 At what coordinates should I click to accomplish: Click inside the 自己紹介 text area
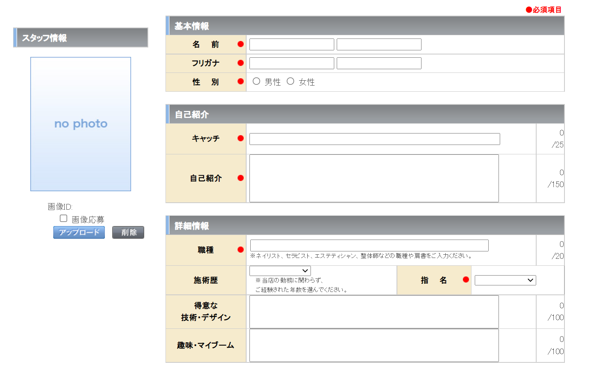(x=374, y=178)
